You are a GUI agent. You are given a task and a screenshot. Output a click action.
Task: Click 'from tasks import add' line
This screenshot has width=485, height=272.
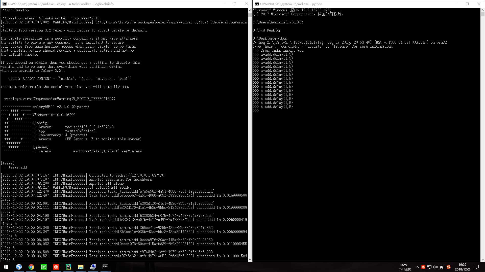click(278, 50)
